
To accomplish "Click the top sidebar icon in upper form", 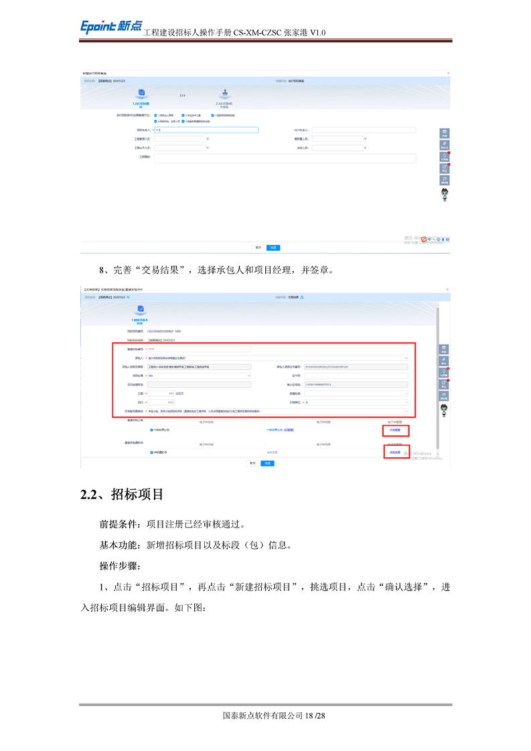I will pyautogui.click(x=444, y=133).
